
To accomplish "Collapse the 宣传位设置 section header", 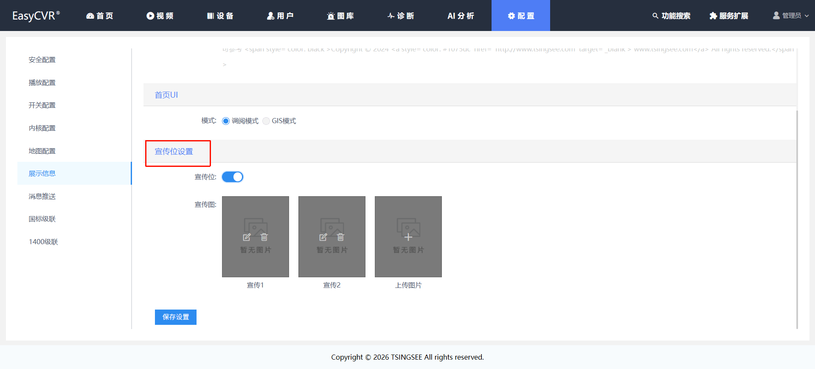I will [x=174, y=152].
